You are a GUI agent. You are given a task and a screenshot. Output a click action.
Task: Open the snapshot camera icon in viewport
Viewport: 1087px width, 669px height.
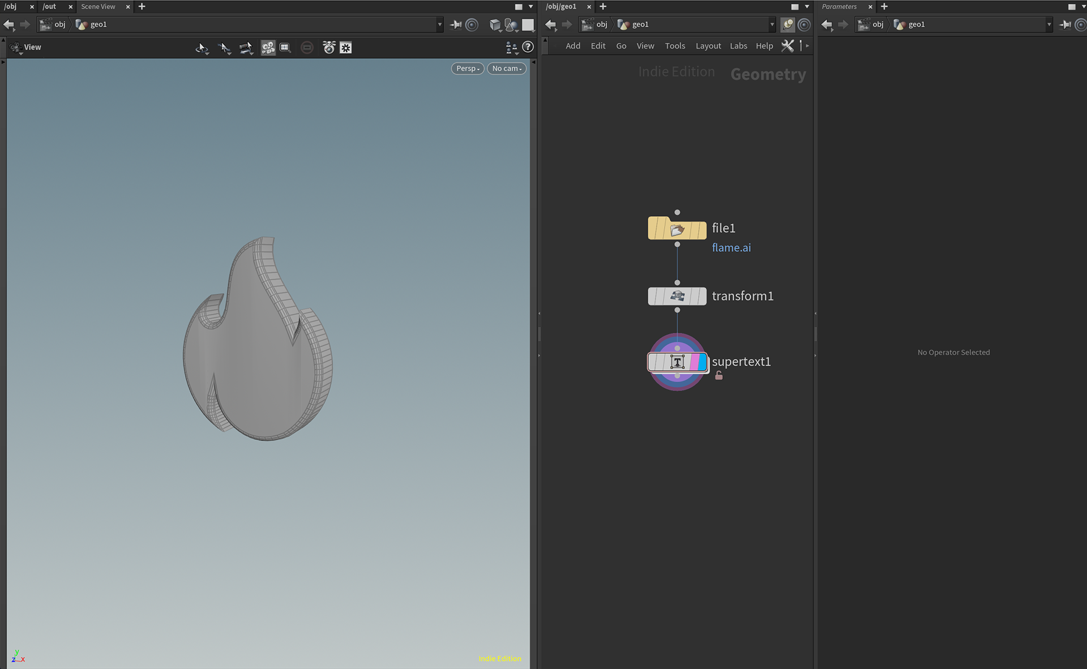(x=329, y=48)
